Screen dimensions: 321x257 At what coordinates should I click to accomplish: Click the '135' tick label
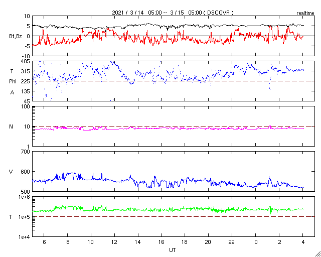click(26, 91)
